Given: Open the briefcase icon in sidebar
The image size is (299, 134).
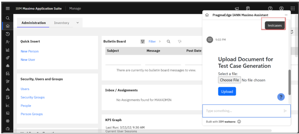Looking at the screenshot, I should (x=8, y=129).
